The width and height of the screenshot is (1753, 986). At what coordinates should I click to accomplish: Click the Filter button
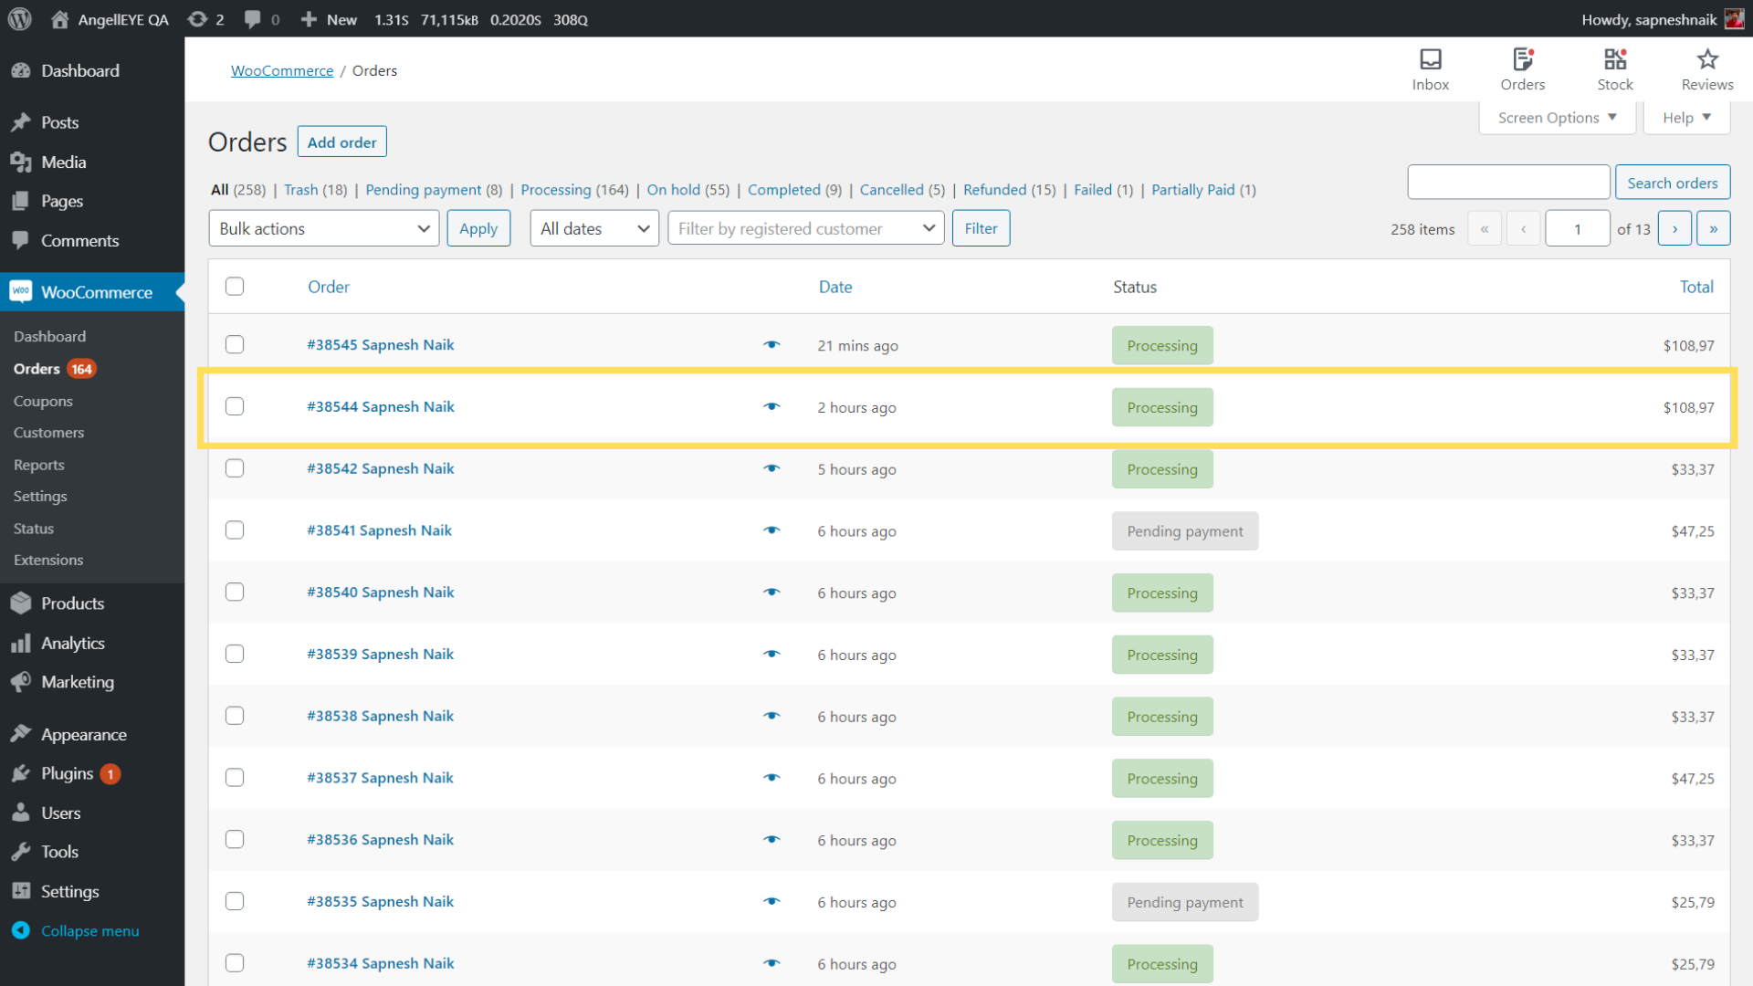pyautogui.click(x=981, y=228)
